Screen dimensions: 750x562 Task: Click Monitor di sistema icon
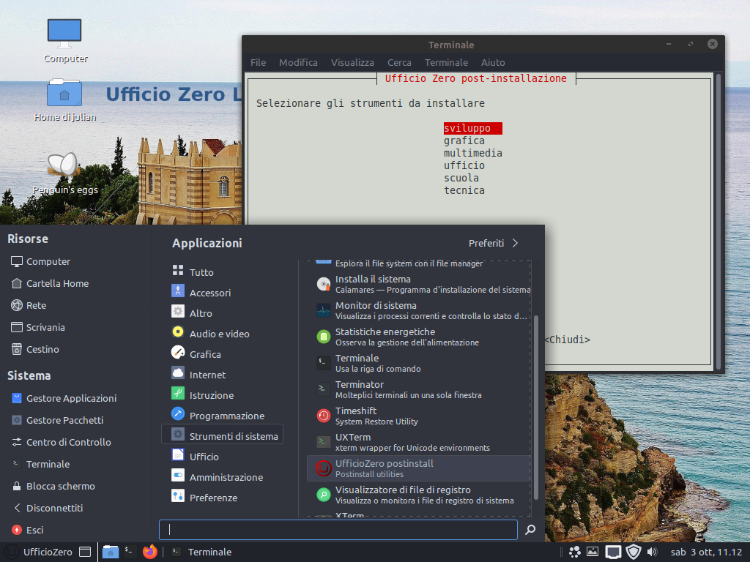pos(323,310)
